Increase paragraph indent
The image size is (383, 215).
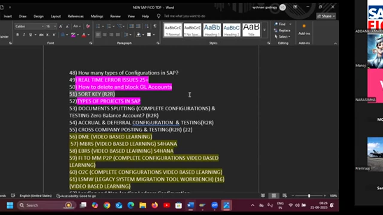(x=138, y=26)
